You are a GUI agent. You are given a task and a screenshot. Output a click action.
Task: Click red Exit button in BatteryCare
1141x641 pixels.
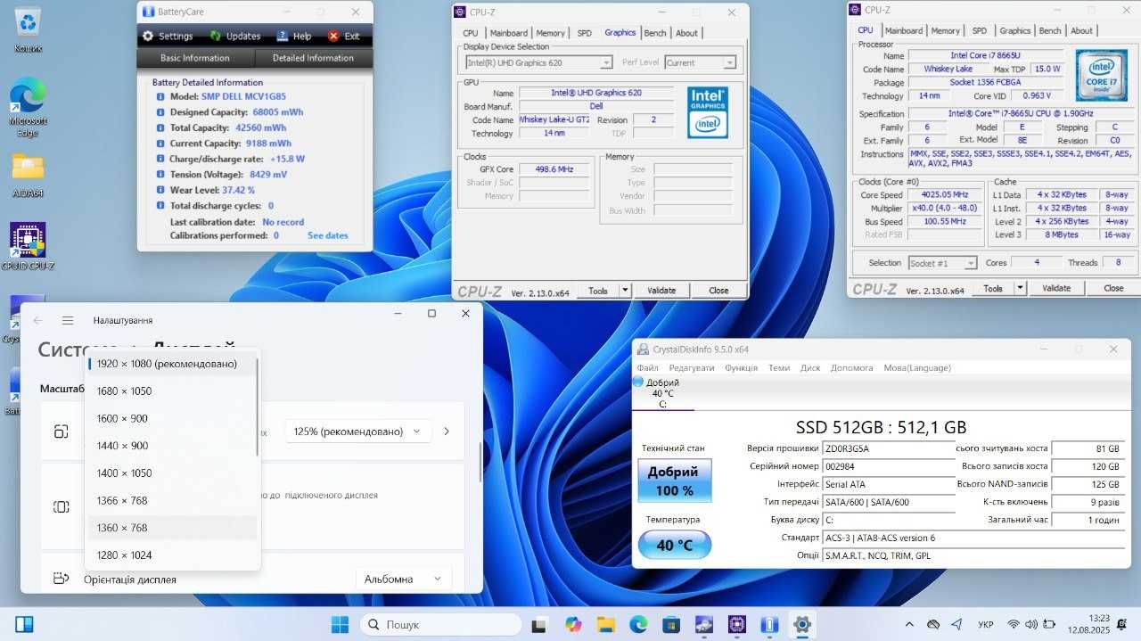(343, 37)
